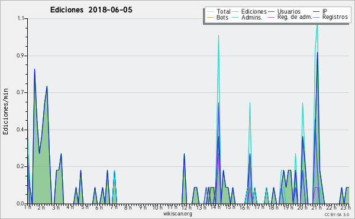The image size is (355, 219).
Task: Click the '12 h' x-axis label
Action: 186,207
